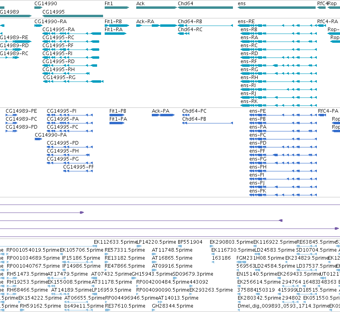Click the SD09679.3prime EST label
This screenshot has height=312, width=340.
193,274
